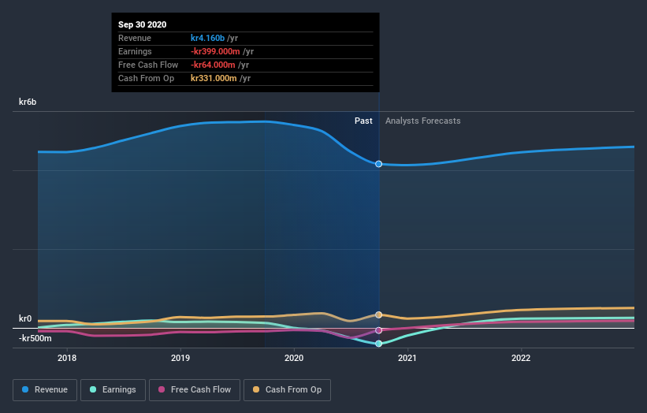This screenshot has height=413, width=647.
Task: Click the Past label
Action: [363, 121]
